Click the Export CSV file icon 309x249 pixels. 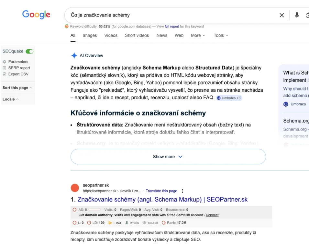[5, 74]
